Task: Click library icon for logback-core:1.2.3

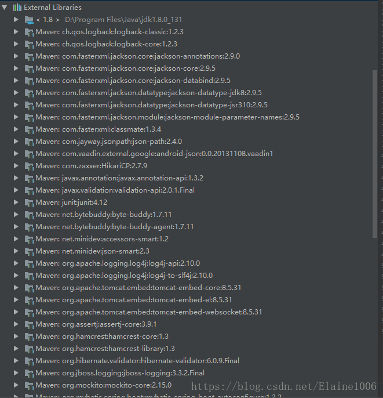Action: click(x=29, y=44)
